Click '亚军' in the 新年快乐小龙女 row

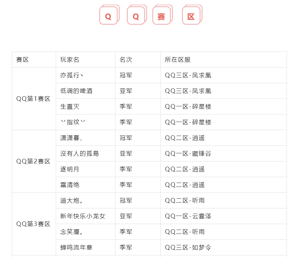pos(126,216)
